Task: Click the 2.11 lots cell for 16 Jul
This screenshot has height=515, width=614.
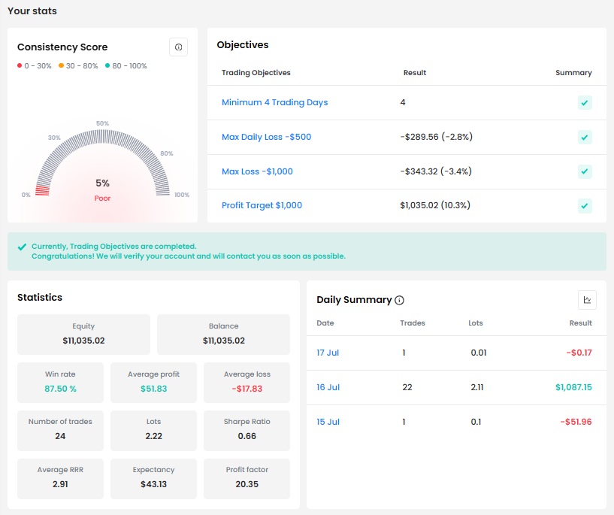Action: pos(477,387)
